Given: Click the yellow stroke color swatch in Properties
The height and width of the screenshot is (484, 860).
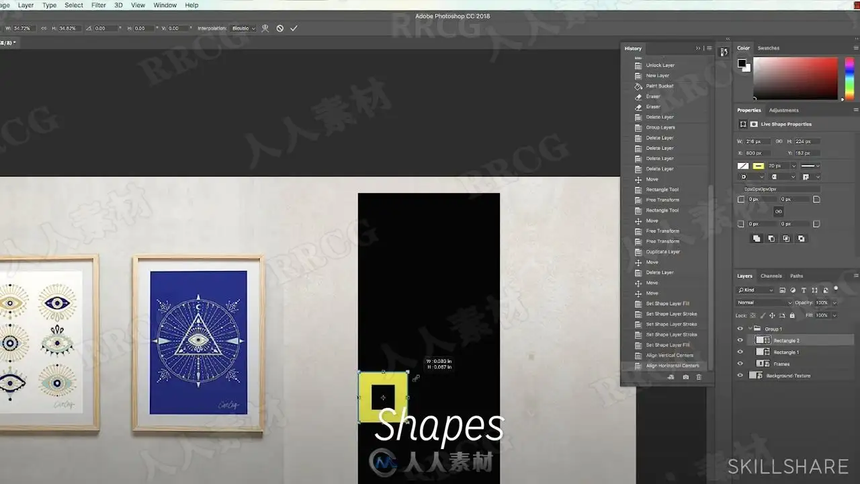Looking at the screenshot, I should [x=759, y=166].
